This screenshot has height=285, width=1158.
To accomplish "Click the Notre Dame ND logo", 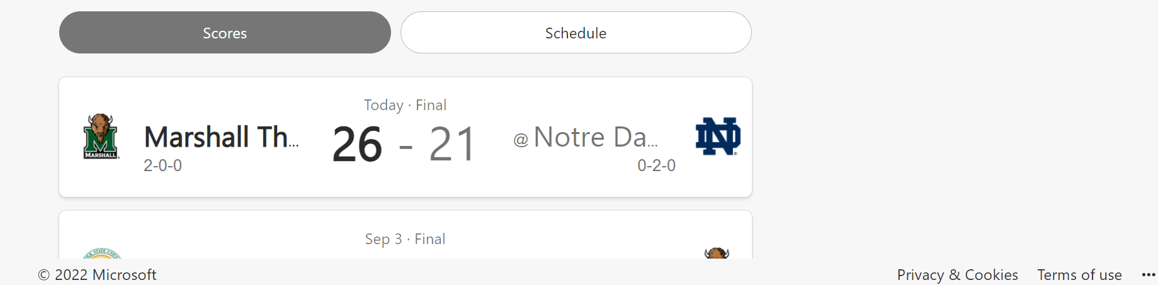I will [x=717, y=136].
